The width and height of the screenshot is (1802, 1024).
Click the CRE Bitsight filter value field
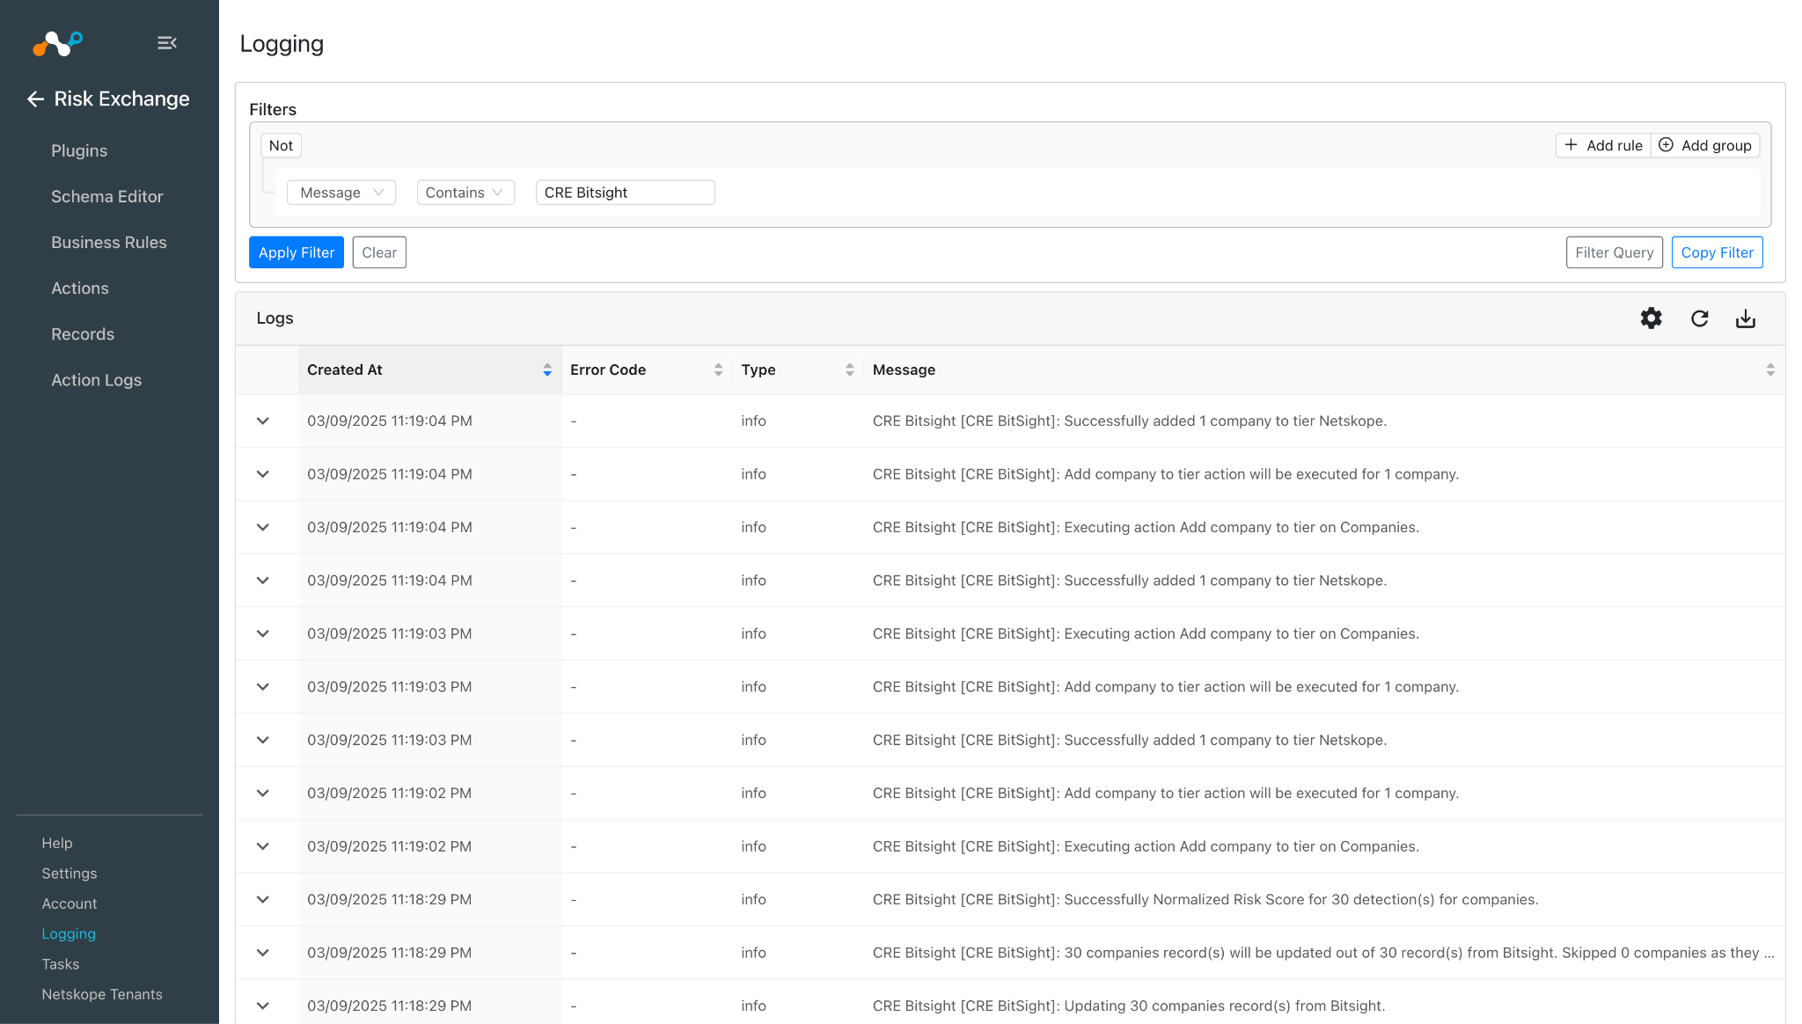coord(626,193)
